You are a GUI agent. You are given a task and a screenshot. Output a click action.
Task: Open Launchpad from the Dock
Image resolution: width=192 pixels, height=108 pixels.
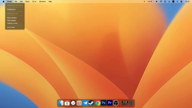pos(79,103)
